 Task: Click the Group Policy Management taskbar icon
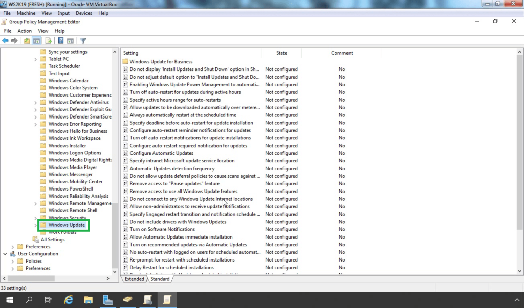pyautogui.click(x=147, y=300)
